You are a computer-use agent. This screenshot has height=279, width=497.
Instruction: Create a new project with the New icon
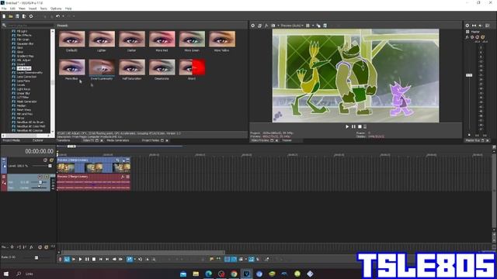[x=4, y=16]
